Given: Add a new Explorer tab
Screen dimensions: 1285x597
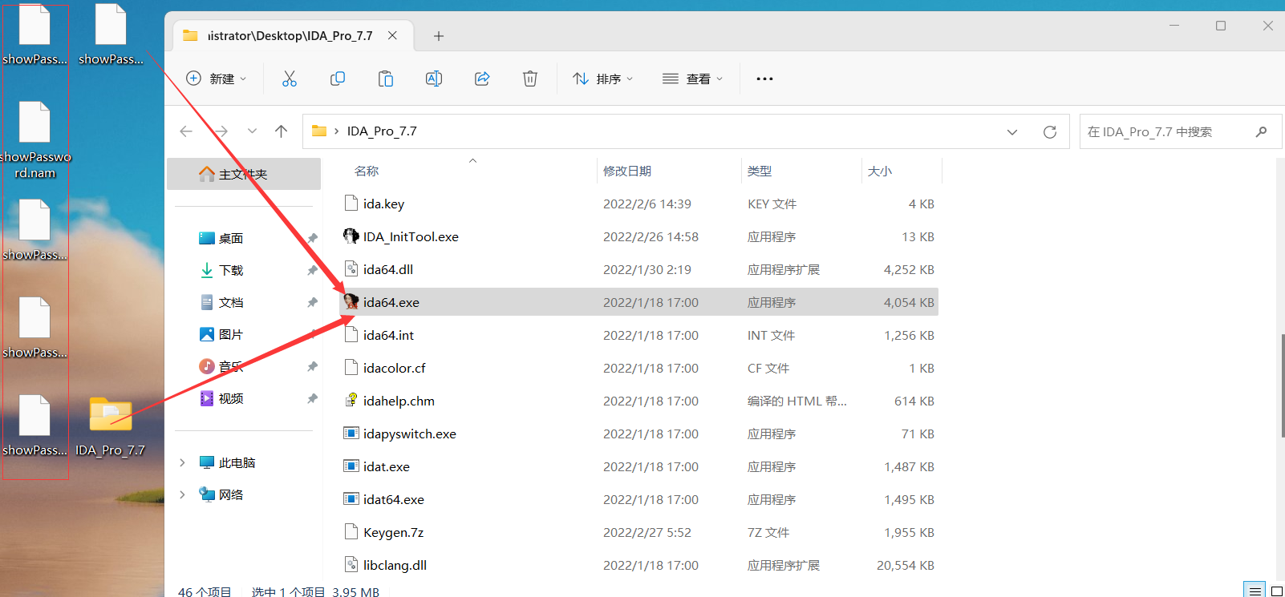Looking at the screenshot, I should click(439, 36).
